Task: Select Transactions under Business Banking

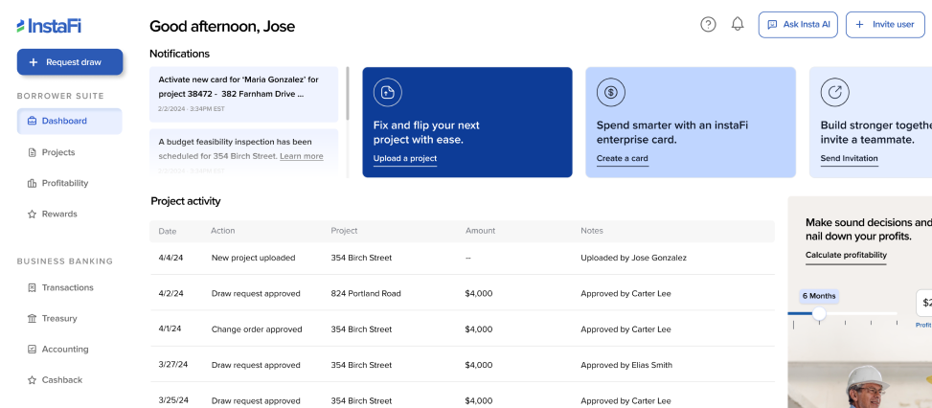Action: click(67, 287)
